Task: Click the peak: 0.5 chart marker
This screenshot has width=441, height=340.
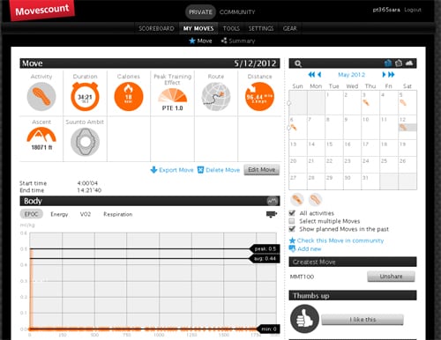Action: tap(264, 249)
